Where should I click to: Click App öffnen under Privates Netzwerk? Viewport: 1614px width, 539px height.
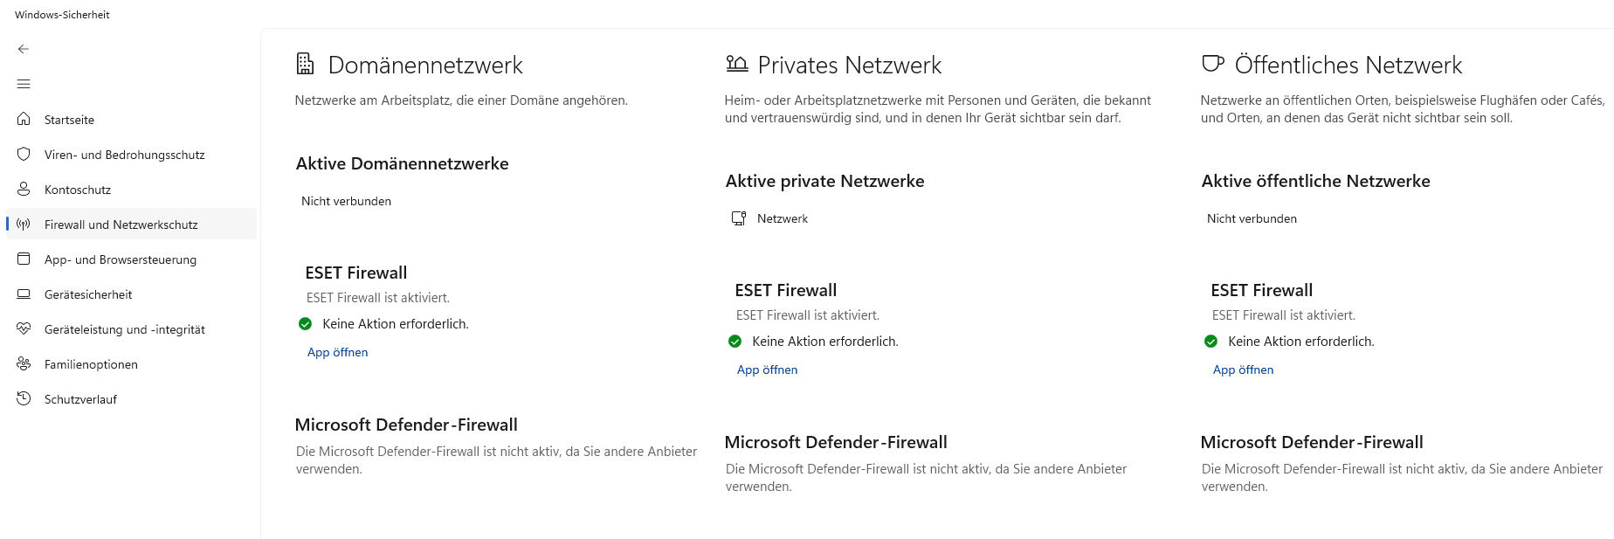pos(767,370)
